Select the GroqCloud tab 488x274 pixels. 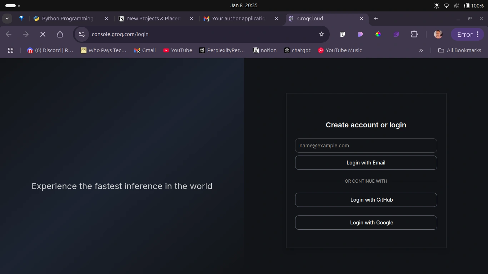[x=326, y=19]
